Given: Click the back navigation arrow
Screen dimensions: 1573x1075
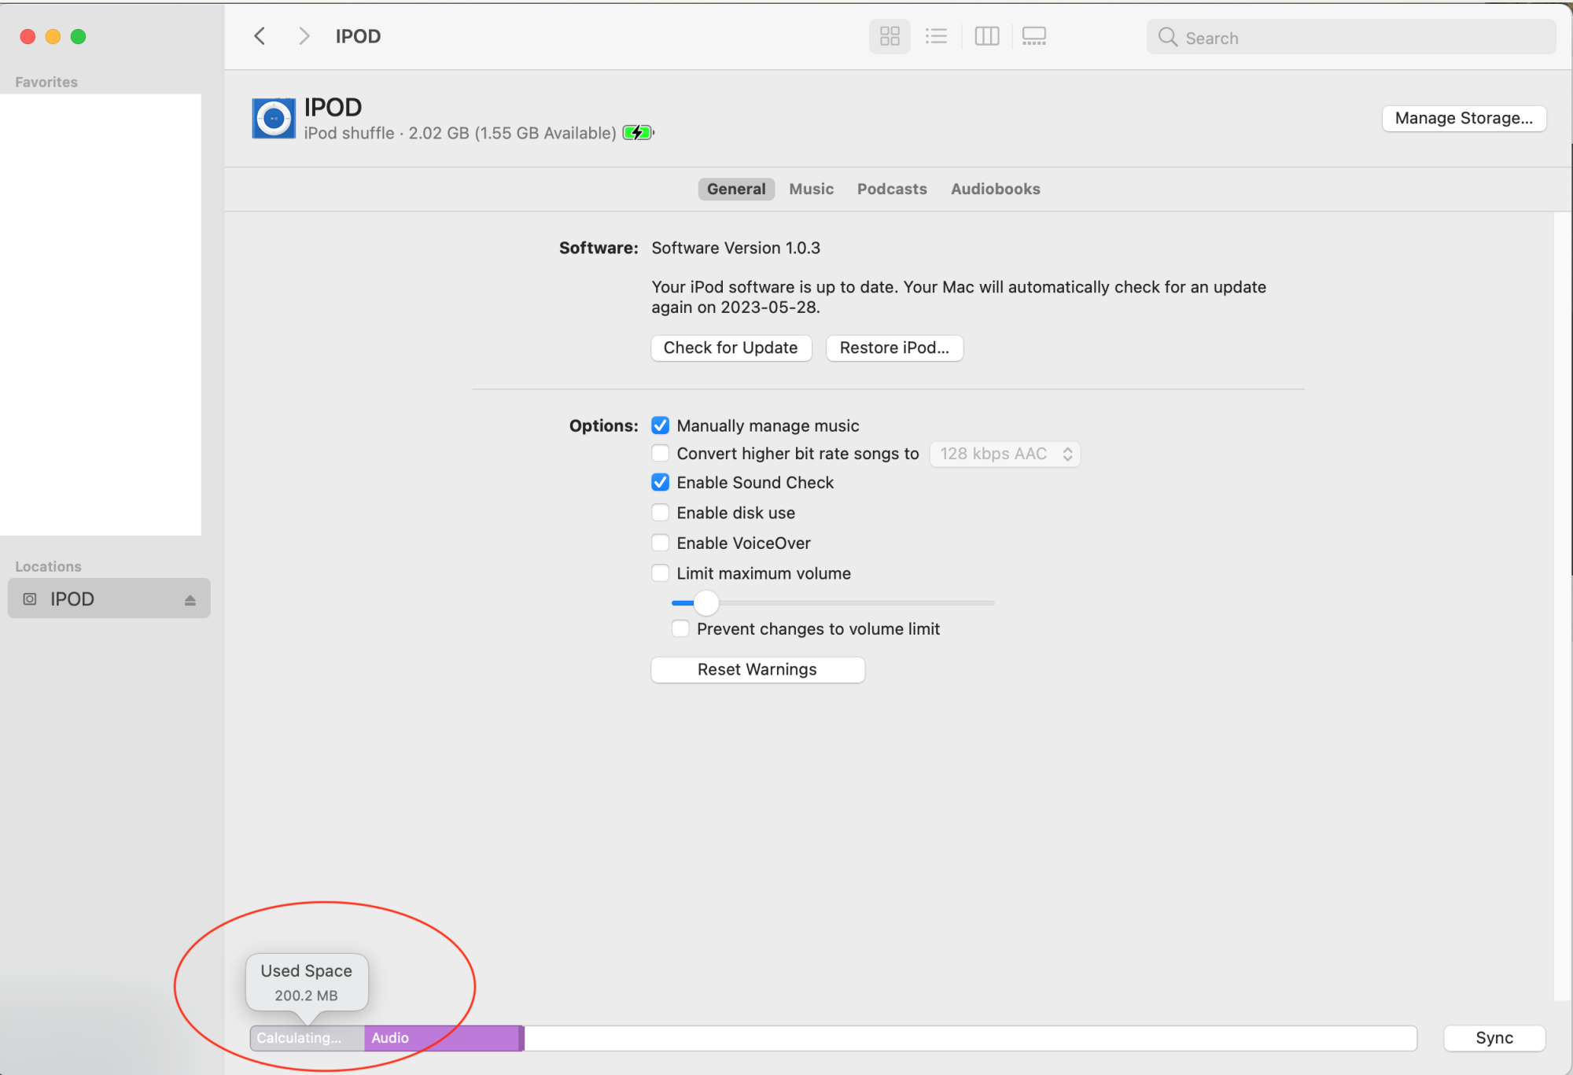Looking at the screenshot, I should [260, 36].
